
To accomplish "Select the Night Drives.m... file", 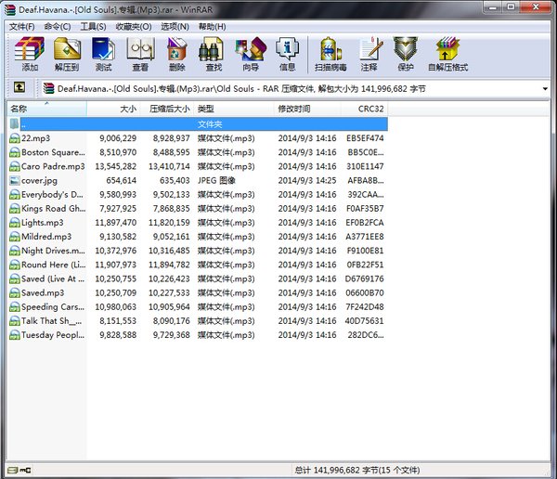I will point(53,251).
